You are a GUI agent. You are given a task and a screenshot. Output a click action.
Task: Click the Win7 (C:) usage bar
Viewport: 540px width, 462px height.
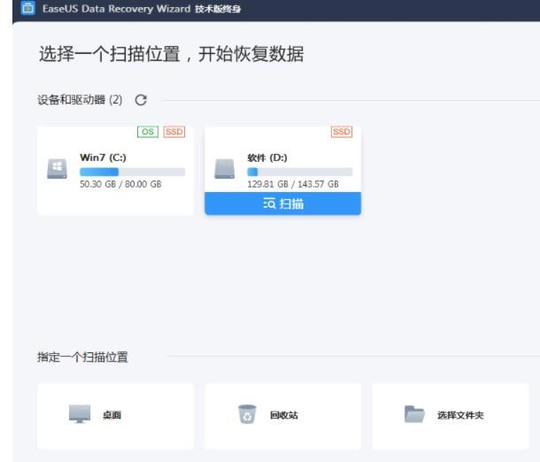132,172
